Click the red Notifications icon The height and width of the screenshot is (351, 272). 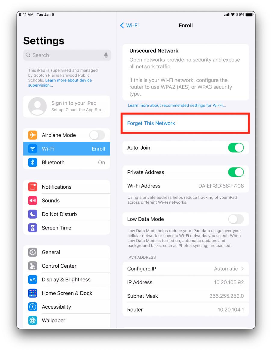coord(33,187)
